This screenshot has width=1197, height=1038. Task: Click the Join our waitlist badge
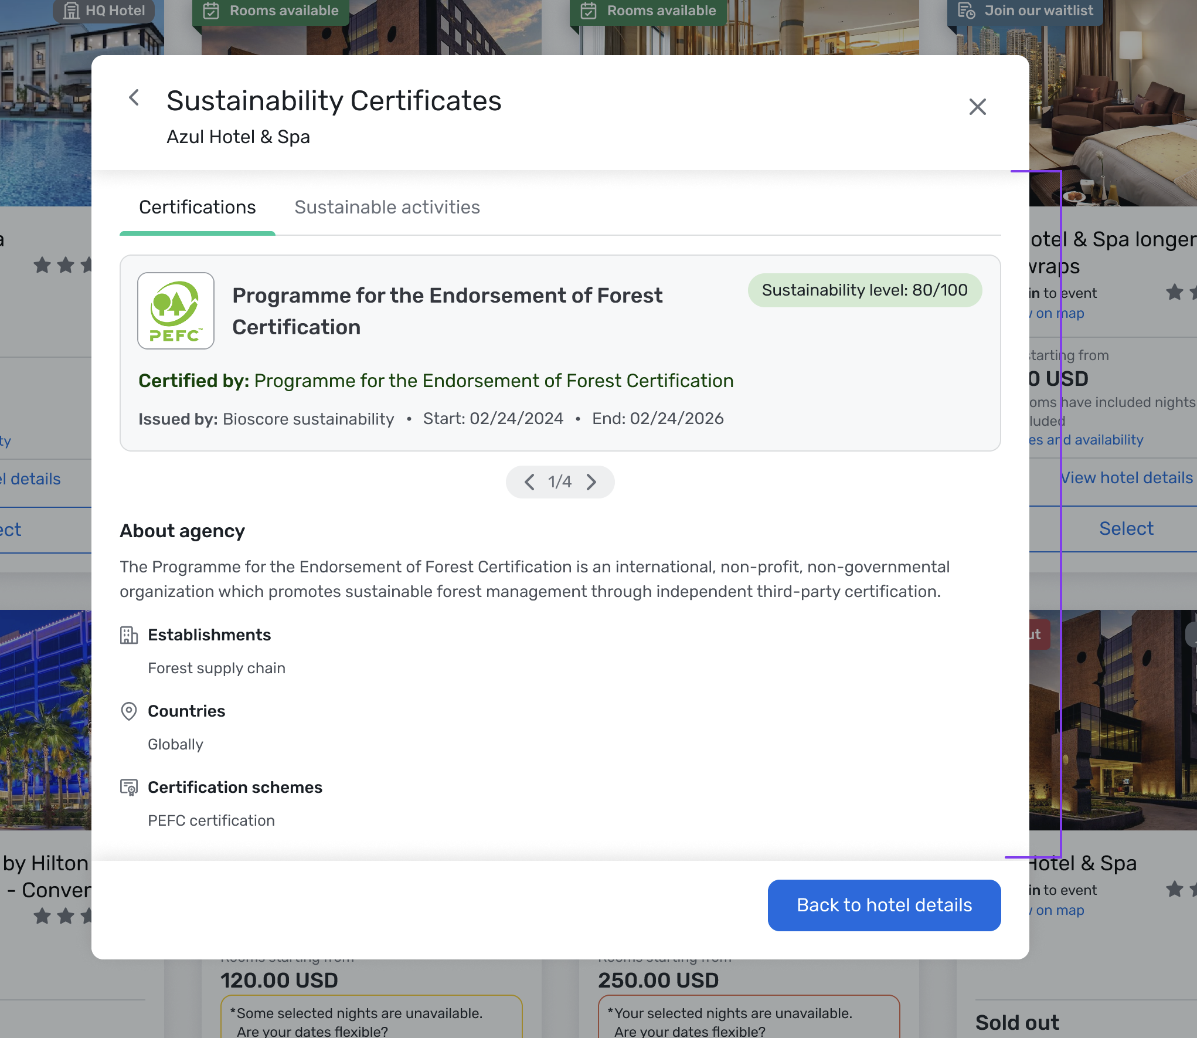coord(1026,11)
